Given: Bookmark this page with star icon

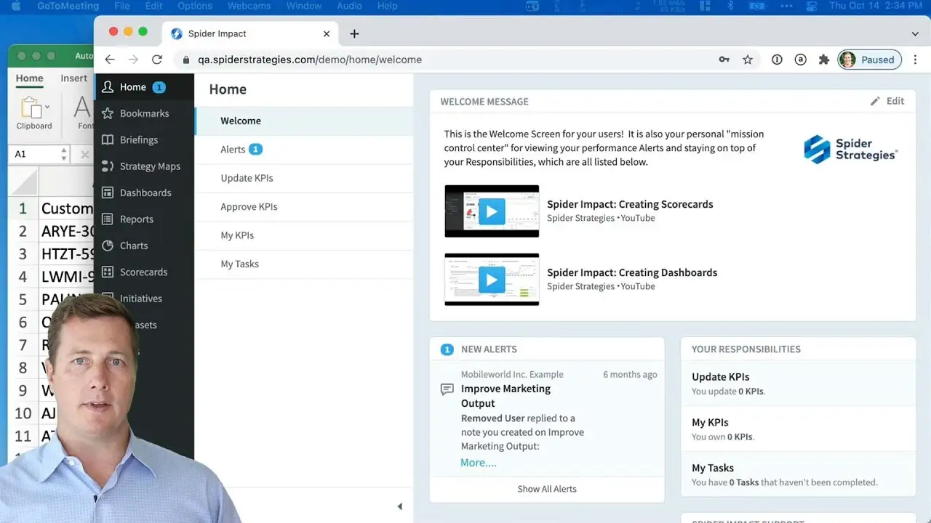Looking at the screenshot, I should pos(747,60).
